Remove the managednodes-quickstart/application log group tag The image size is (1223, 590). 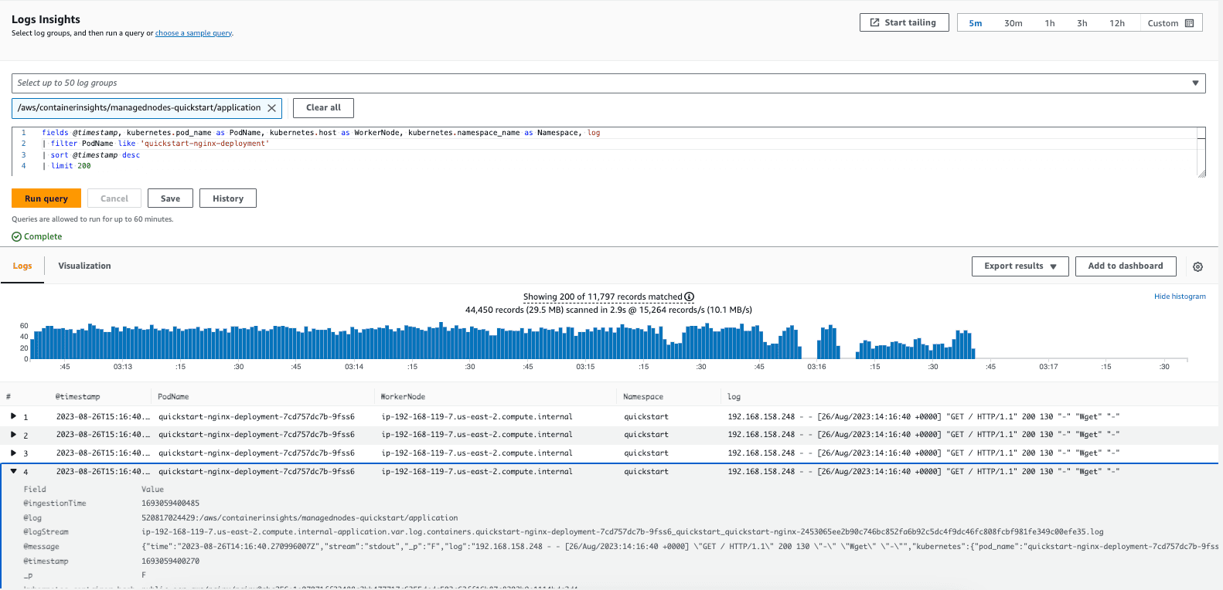click(271, 108)
